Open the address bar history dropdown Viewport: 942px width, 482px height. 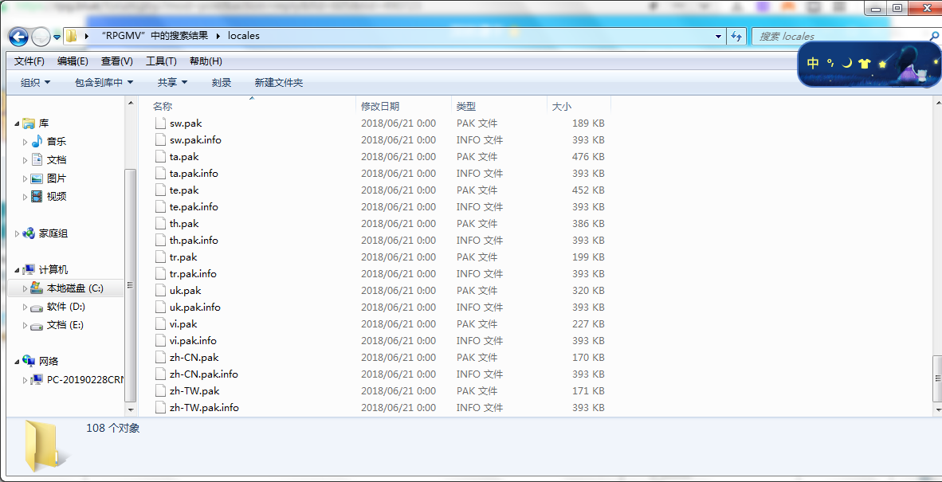[719, 36]
